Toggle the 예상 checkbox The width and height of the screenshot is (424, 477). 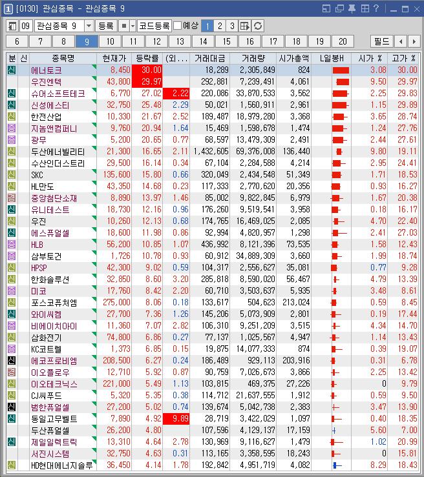[177, 26]
